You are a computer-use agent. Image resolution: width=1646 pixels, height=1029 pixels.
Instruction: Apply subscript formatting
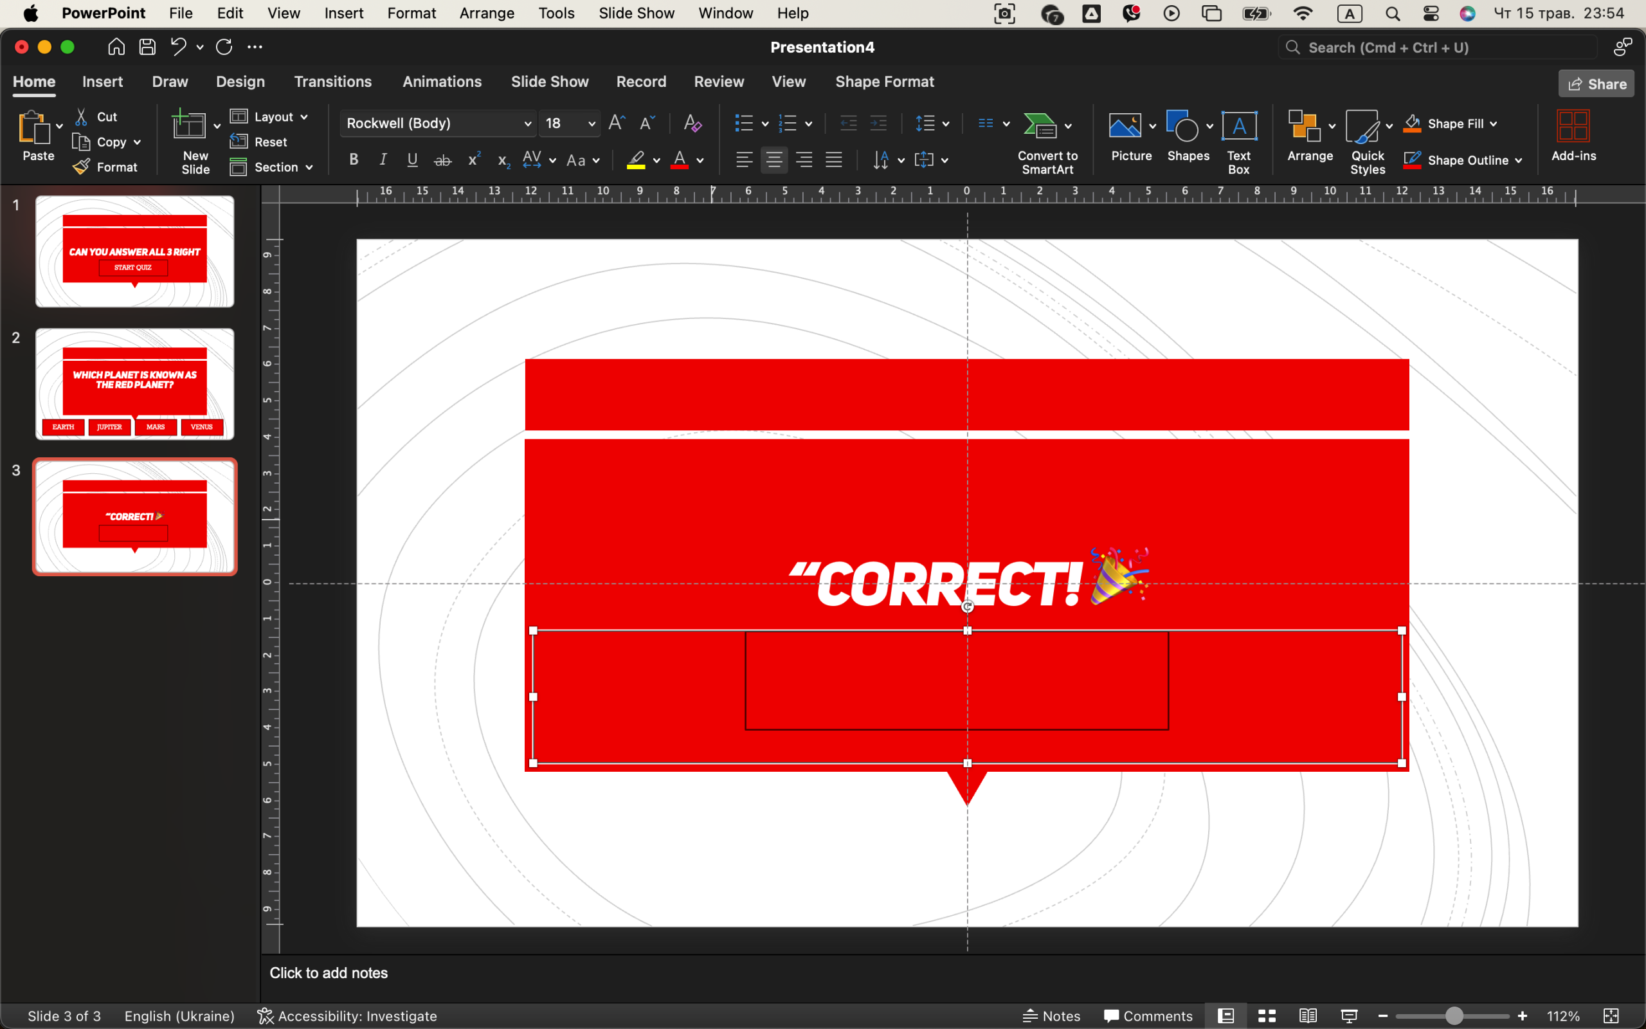[x=503, y=160]
